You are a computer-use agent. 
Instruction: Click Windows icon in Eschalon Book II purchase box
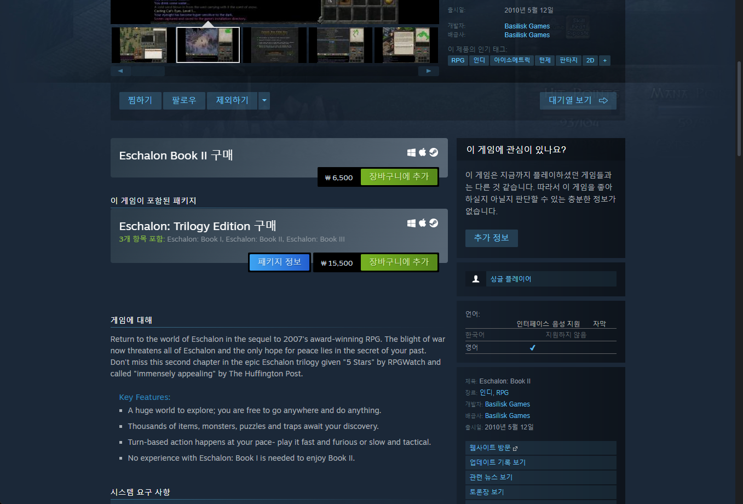[x=411, y=152]
